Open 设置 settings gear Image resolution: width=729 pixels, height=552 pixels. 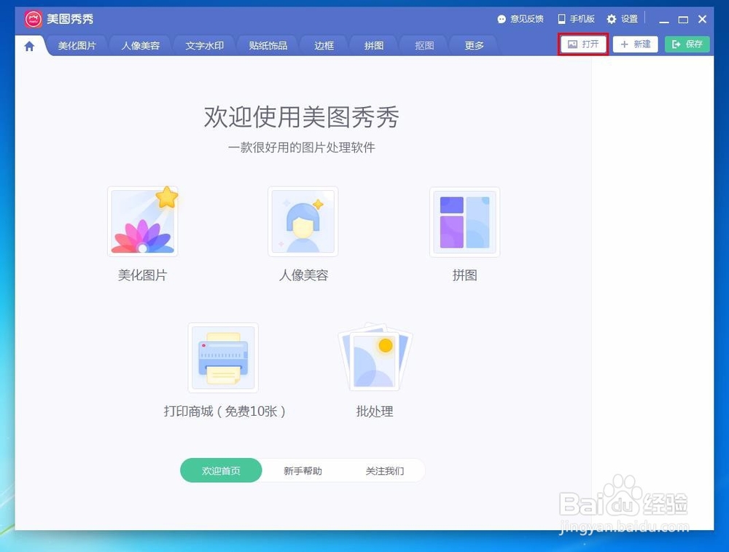tap(622, 19)
